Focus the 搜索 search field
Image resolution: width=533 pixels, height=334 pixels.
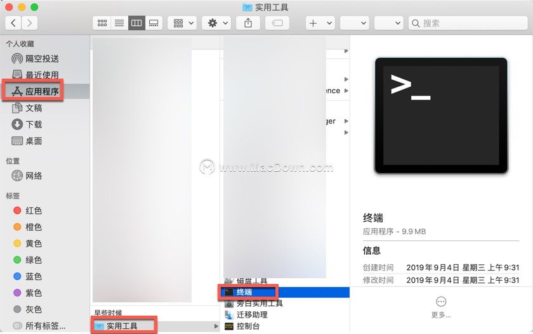coord(468,23)
